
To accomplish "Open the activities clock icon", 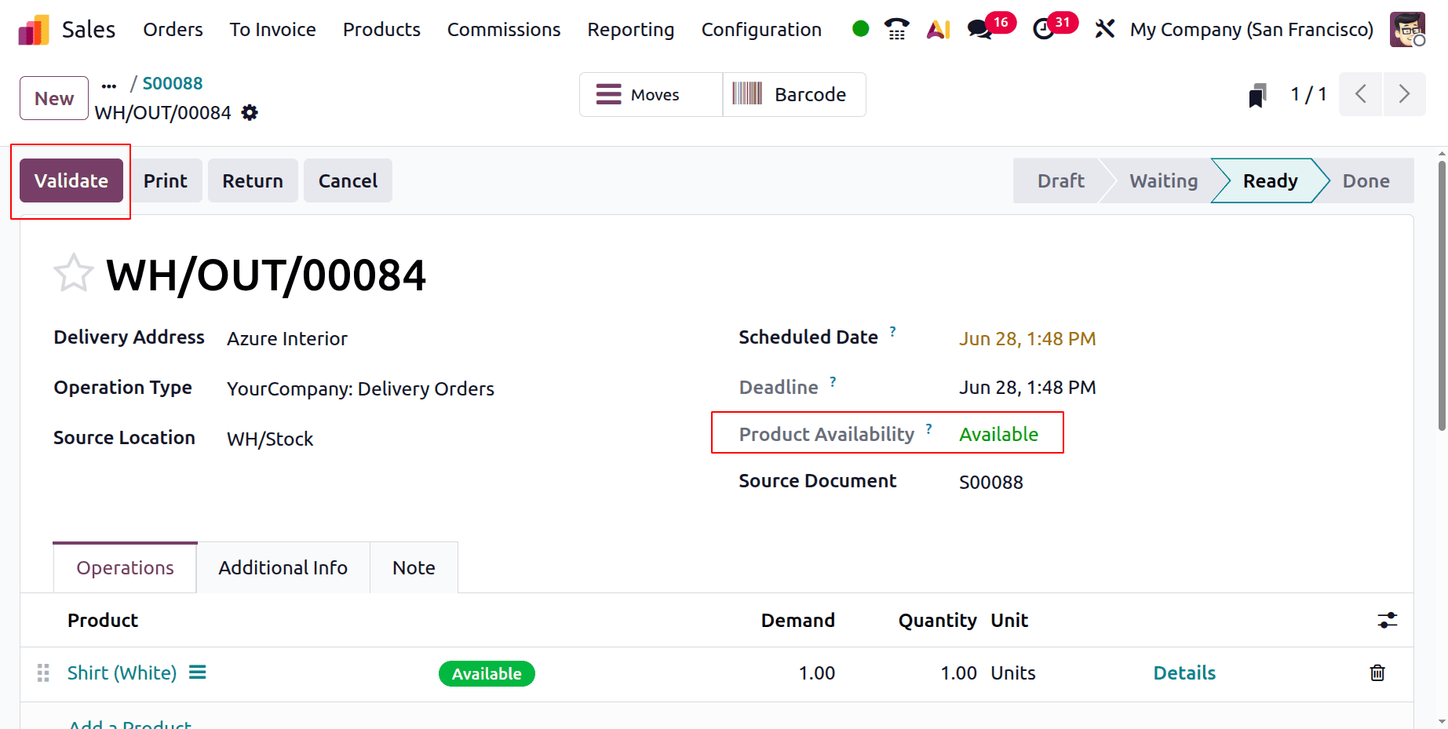I will point(1043,29).
